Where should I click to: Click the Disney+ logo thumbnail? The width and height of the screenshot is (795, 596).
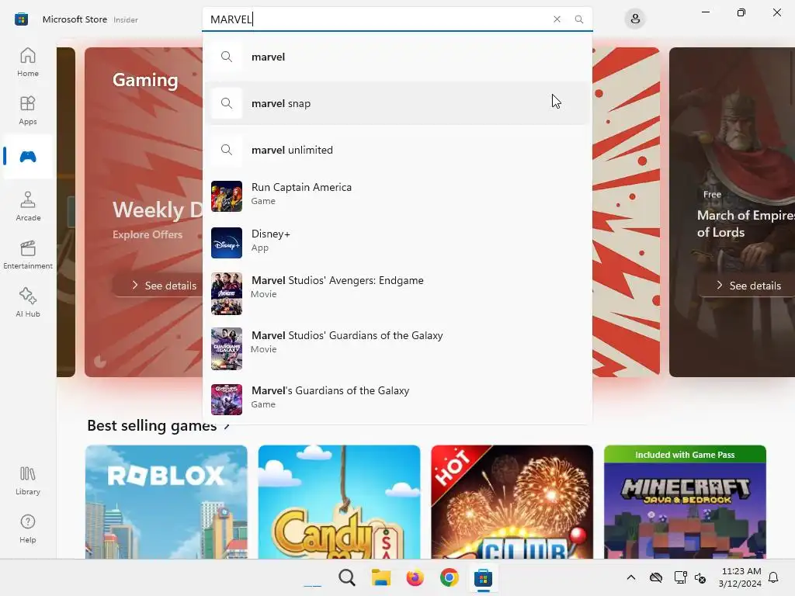tap(227, 243)
